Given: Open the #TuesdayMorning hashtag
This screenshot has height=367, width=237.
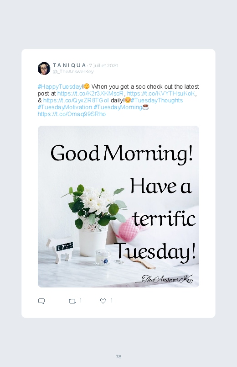Looking at the screenshot, I should pos(118,107).
